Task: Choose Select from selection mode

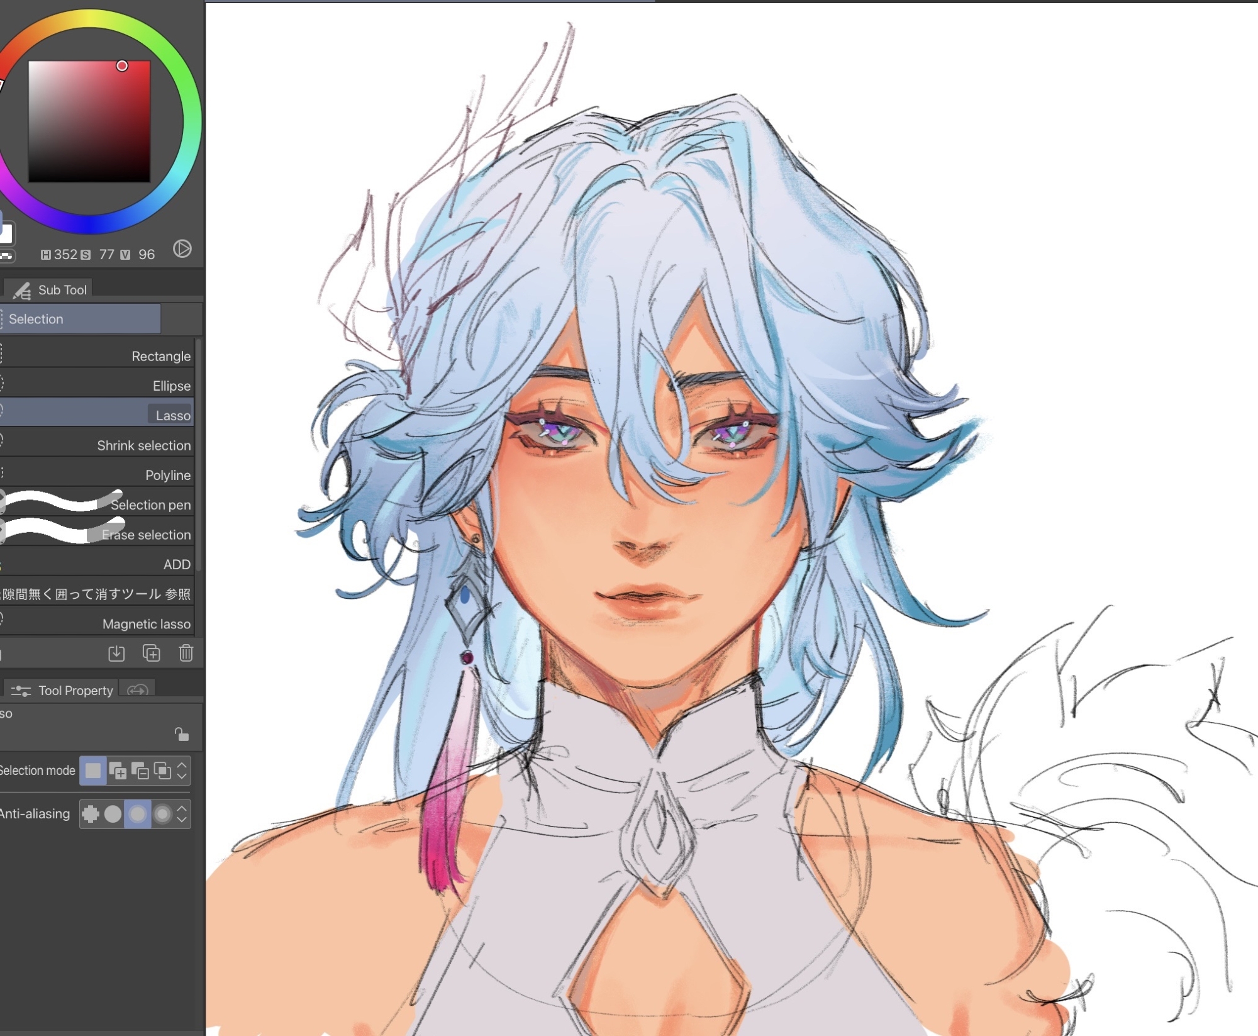Action: [162, 771]
